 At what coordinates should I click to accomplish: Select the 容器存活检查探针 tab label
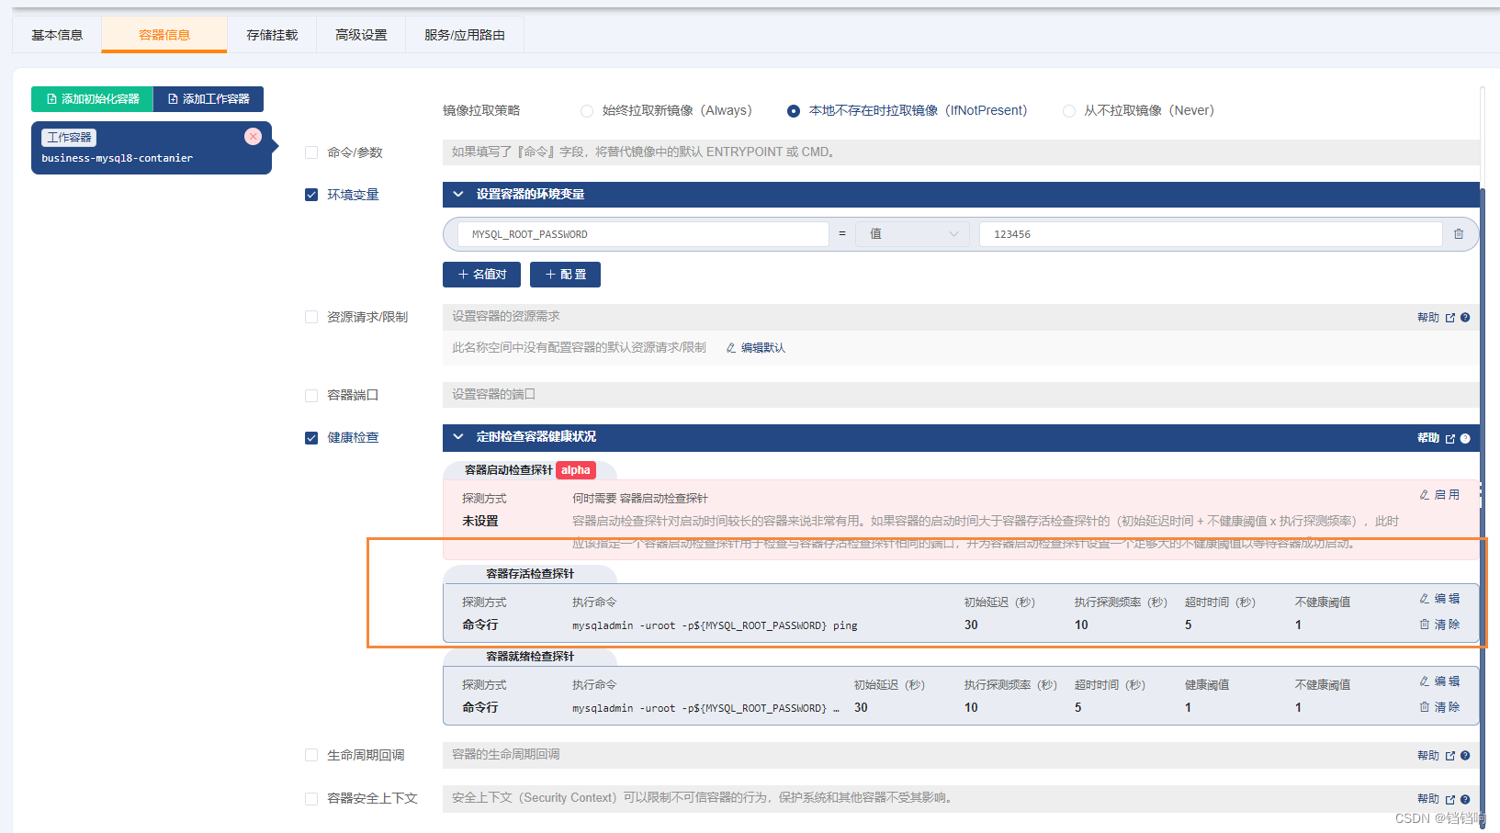[x=530, y=574]
